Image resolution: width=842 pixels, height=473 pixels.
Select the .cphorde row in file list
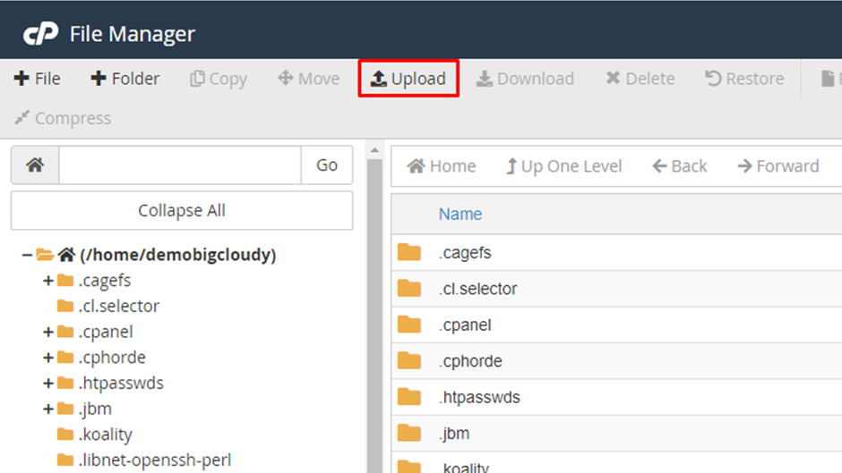[x=616, y=361]
